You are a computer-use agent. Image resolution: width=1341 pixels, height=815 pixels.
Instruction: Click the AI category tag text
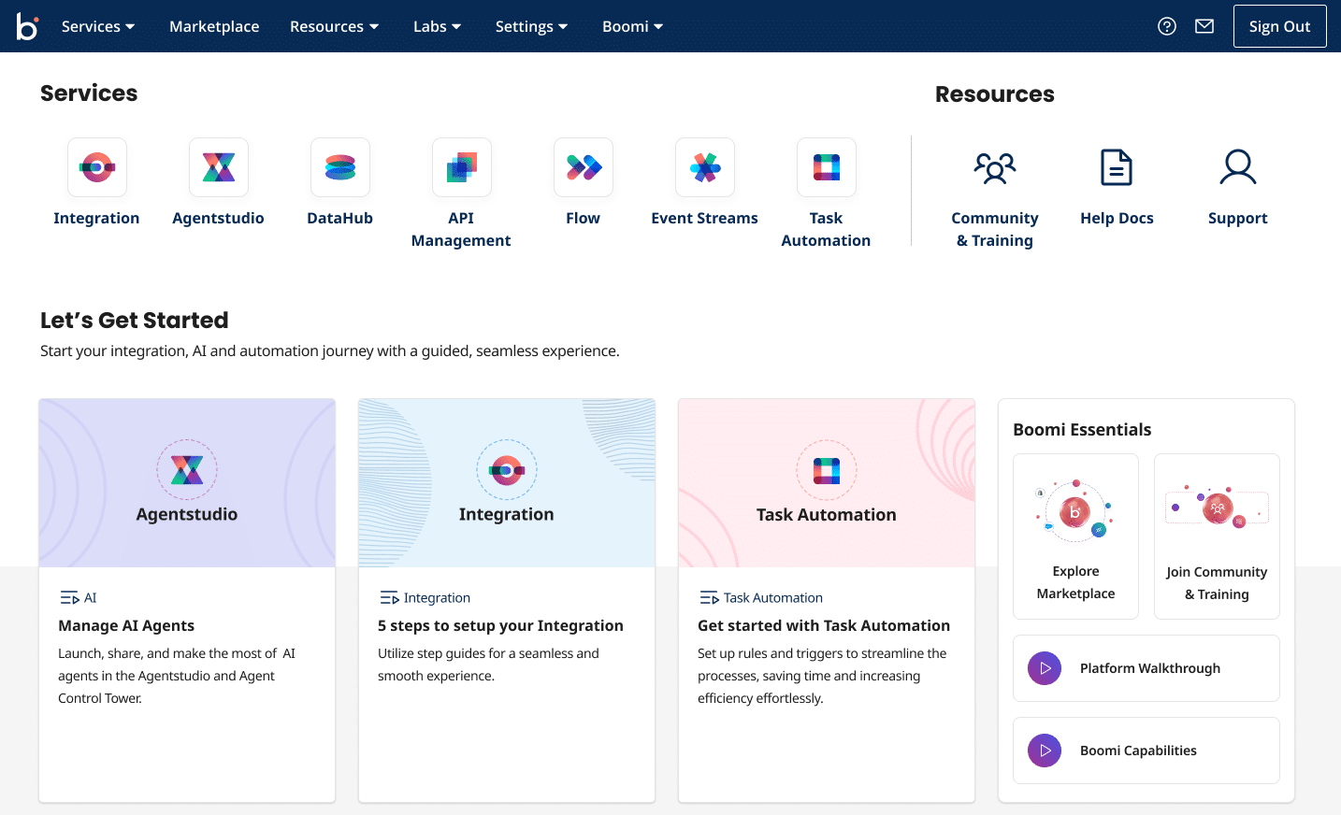click(91, 598)
